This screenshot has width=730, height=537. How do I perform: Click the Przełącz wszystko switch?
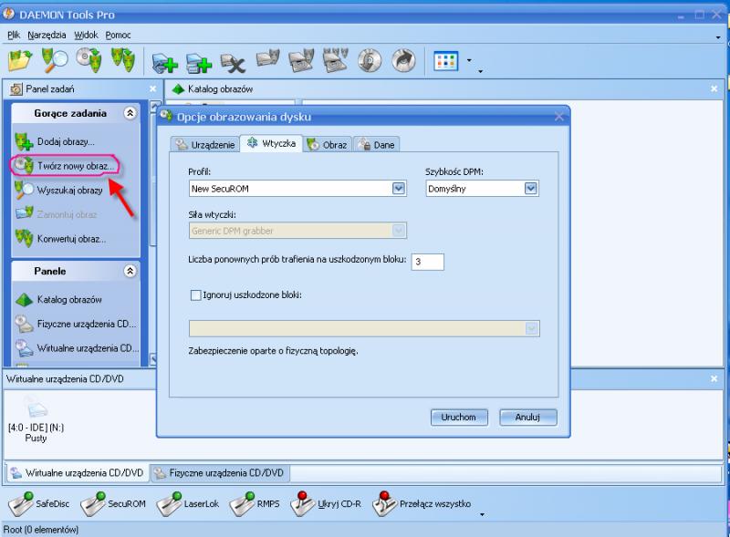(x=422, y=504)
